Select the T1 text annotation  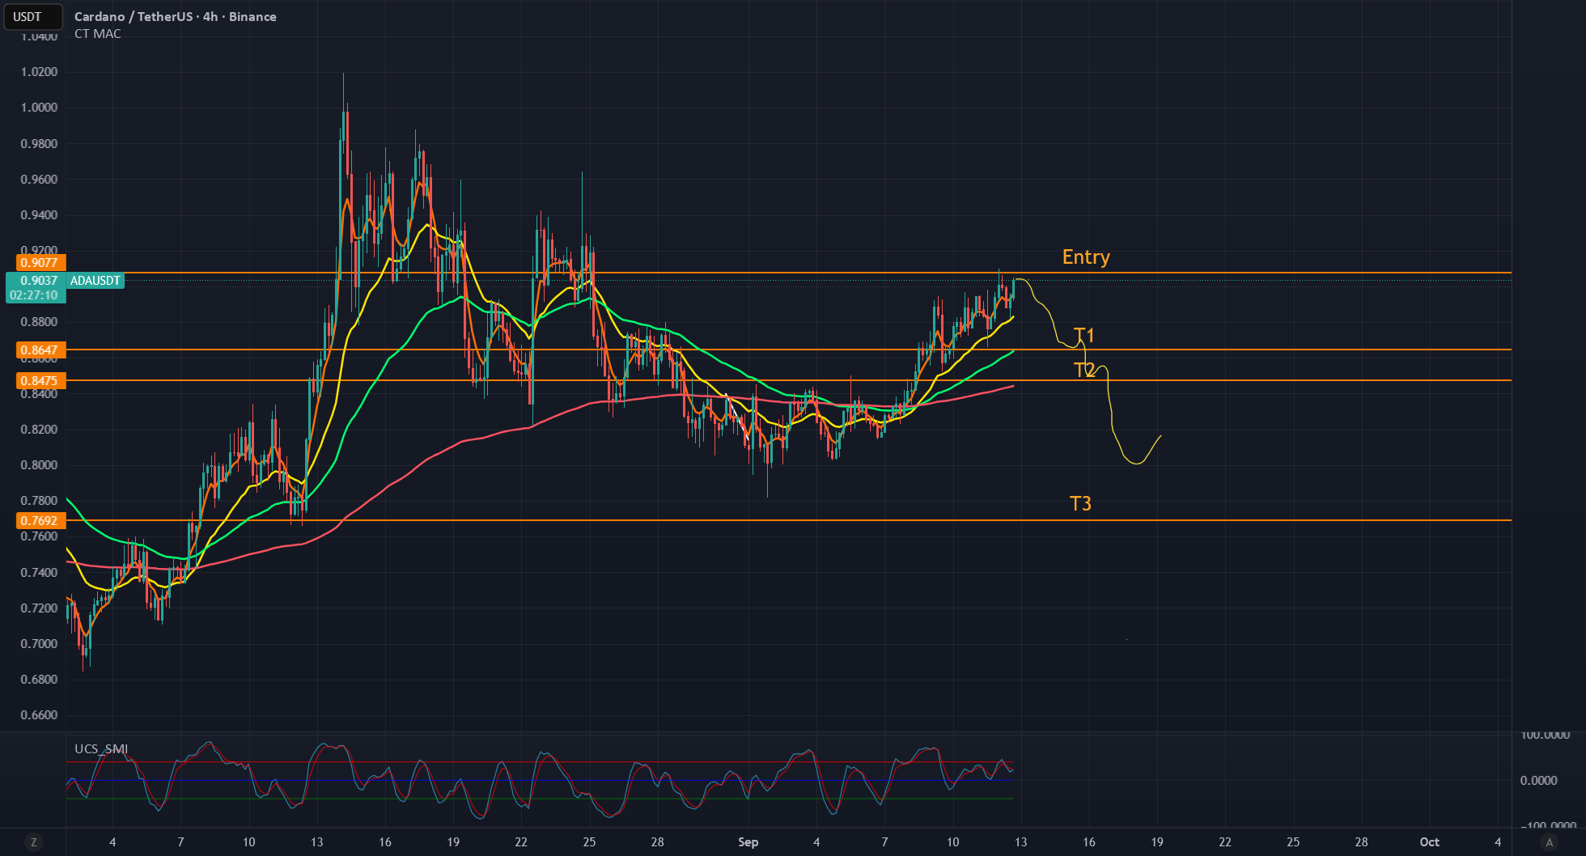1083,335
